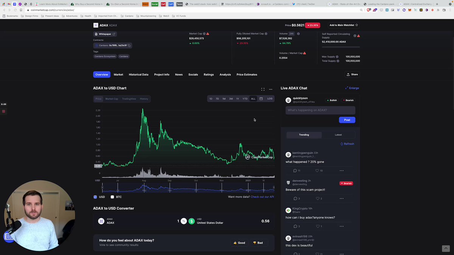The image size is (454, 255).
Task: Select the ALL chart range
Action: click(x=253, y=99)
